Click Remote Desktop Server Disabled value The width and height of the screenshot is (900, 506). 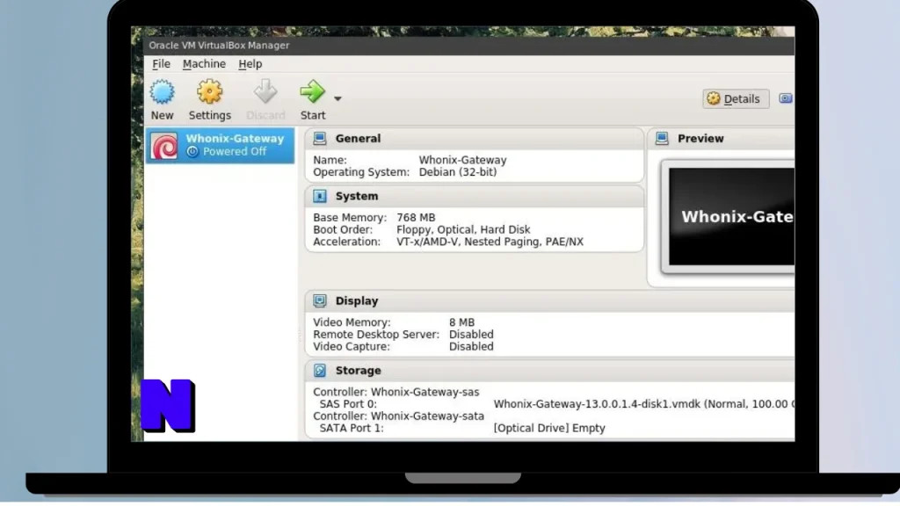coord(471,335)
